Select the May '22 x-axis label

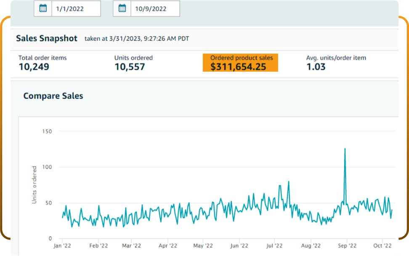coord(203,245)
